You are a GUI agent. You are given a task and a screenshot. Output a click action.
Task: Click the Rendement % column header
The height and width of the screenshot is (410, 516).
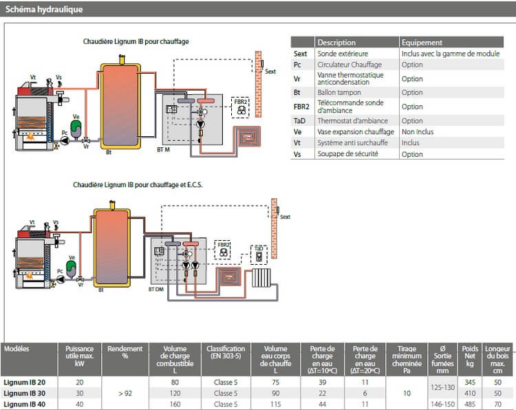125,353
